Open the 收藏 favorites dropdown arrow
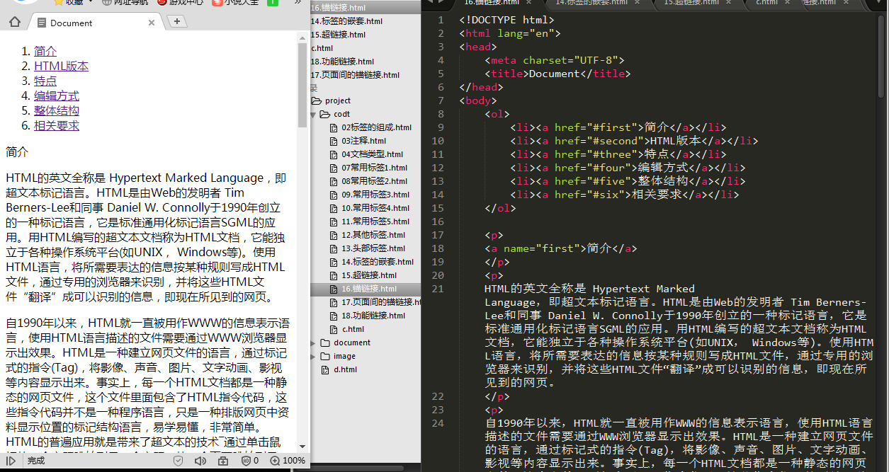Image resolution: width=889 pixels, height=472 pixels. coord(89,2)
